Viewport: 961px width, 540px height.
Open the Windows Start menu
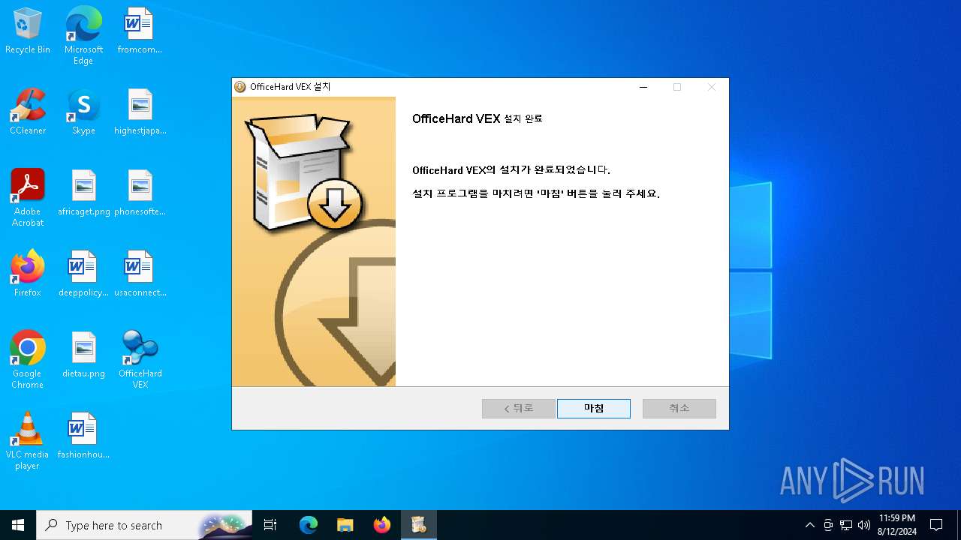pyautogui.click(x=18, y=525)
